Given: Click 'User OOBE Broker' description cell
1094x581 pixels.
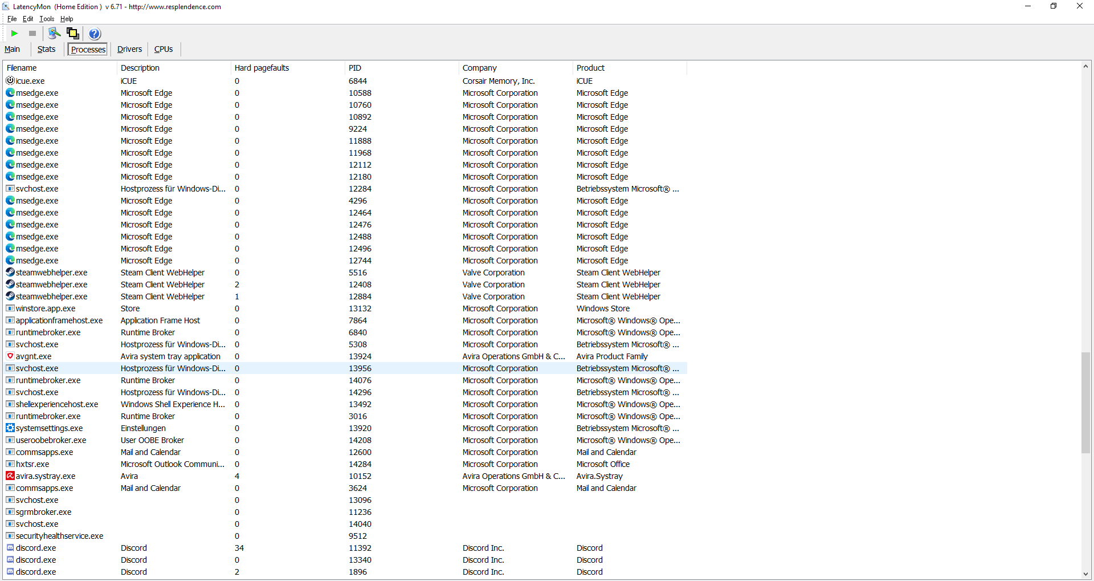Looking at the screenshot, I should pos(152,440).
